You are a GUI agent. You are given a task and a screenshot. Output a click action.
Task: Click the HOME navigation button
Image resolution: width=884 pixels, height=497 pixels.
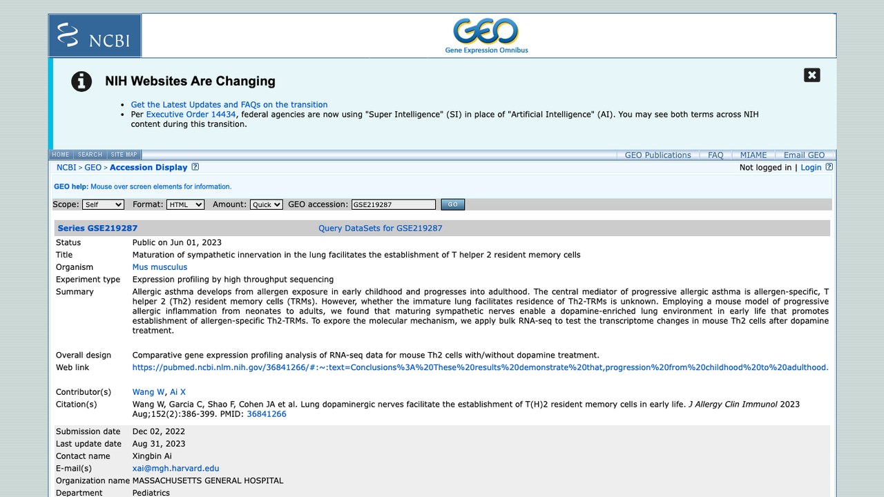point(61,155)
